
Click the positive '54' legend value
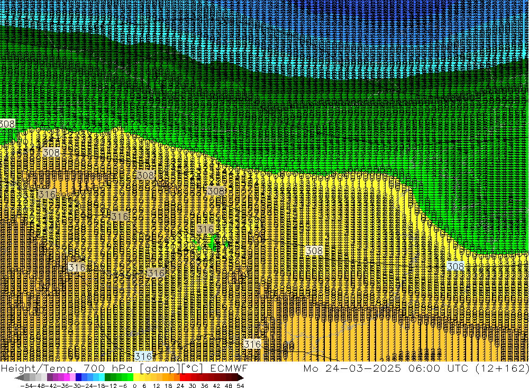coord(240,386)
